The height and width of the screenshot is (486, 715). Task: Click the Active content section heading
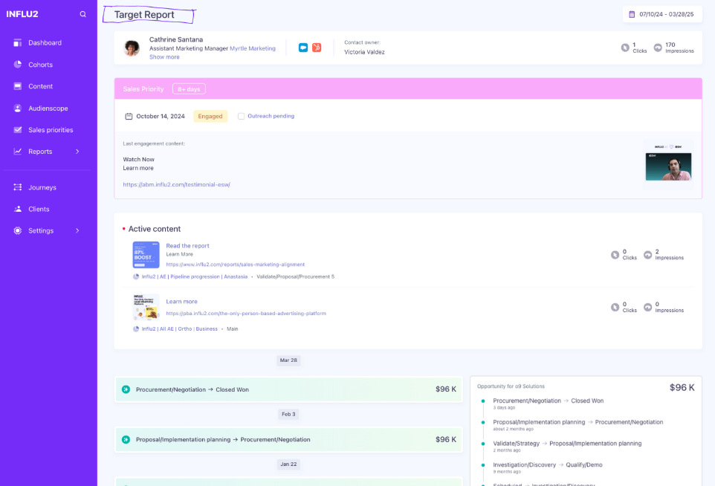click(x=154, y=229)
